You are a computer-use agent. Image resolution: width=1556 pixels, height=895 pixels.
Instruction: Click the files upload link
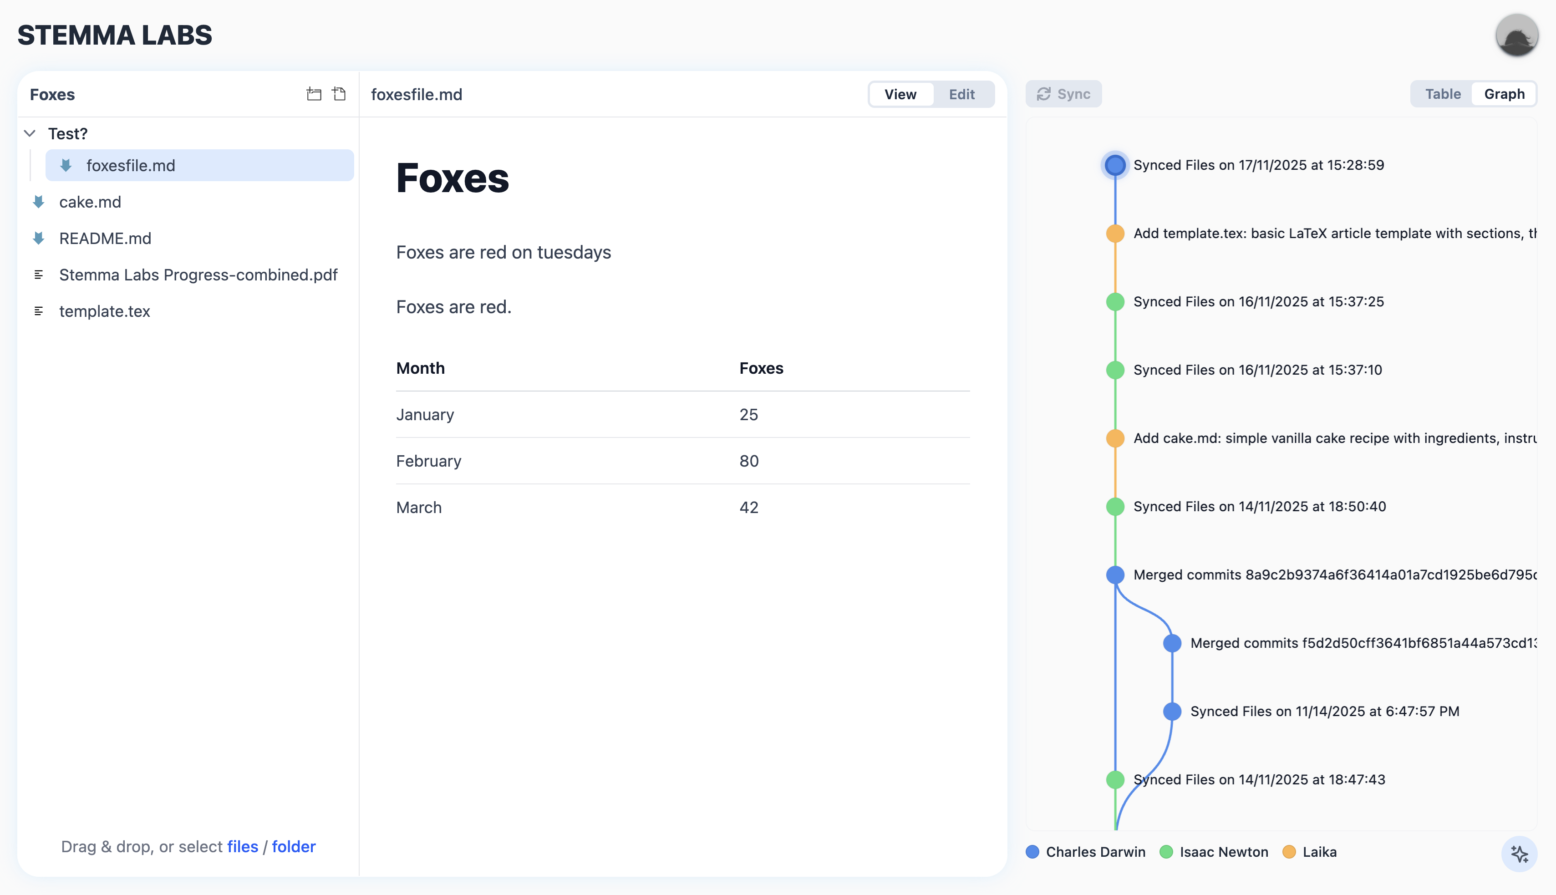tap(242, 846)
